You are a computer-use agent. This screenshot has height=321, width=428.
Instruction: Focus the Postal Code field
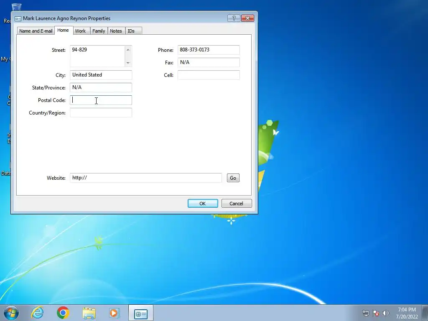tap(101, 100)
